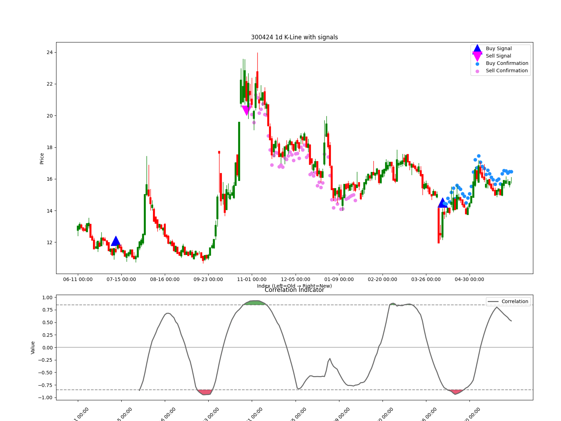Click the 'Buy Signal' legend label
The width and height of the screenshot is (561, 421).
pos(499,49)
